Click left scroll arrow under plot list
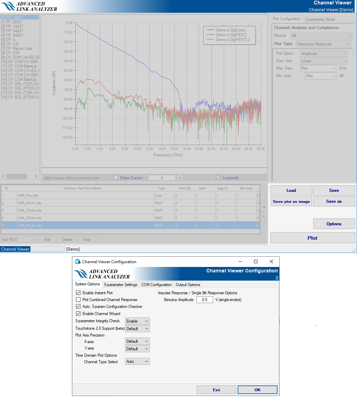Screen dimensions: 357x397 point(3,176)
